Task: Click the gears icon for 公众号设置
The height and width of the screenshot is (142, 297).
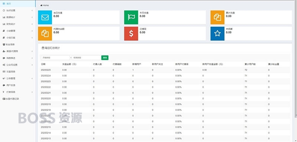Action: (4, 65)
